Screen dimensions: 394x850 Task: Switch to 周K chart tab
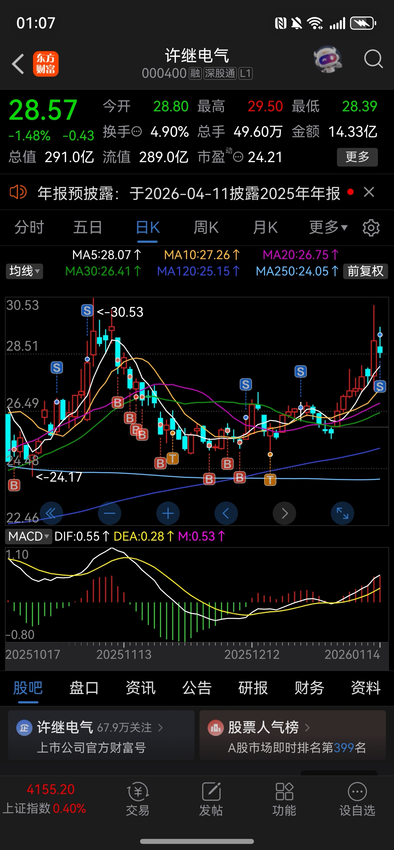coord(206,227)
